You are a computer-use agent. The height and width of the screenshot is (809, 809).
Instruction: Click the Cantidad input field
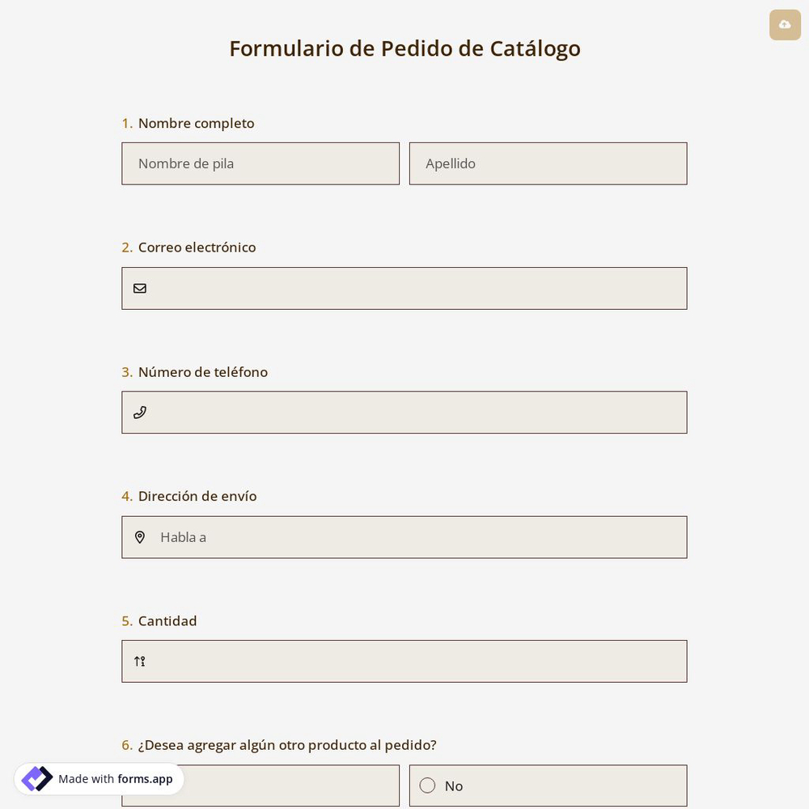(x=404, y=661)
